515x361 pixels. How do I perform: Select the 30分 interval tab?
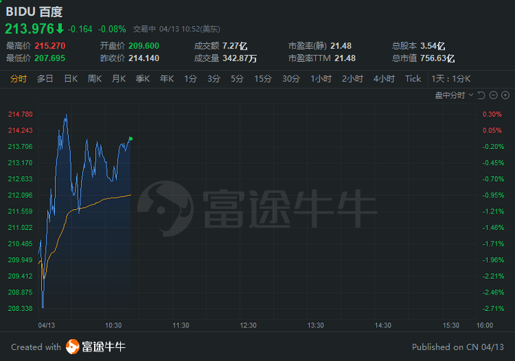(291, 79)
